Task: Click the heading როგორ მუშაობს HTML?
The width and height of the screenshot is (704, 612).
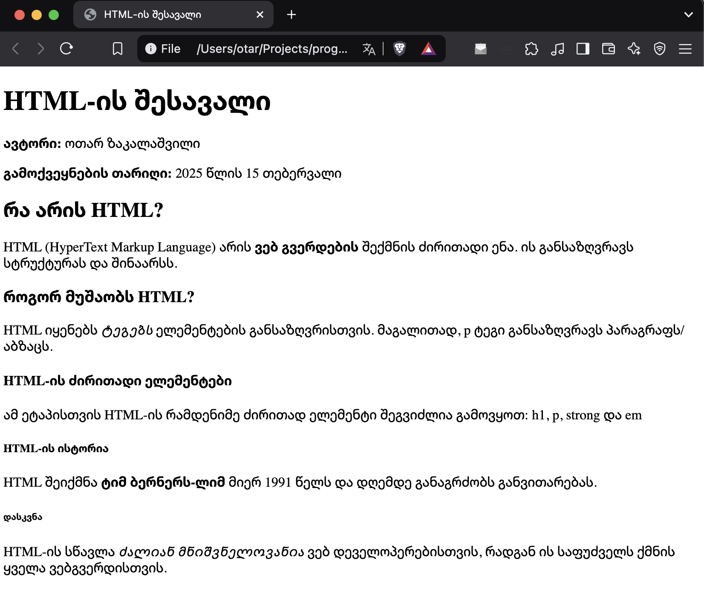Action: (99, 297)
